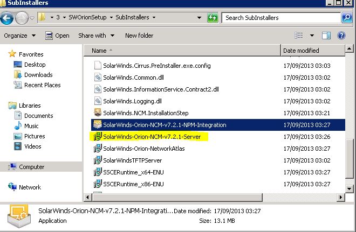Click the Videos filmstrip icon
Image resolution: width=356 pixels, height=232 pixels.
coord(18,146)
